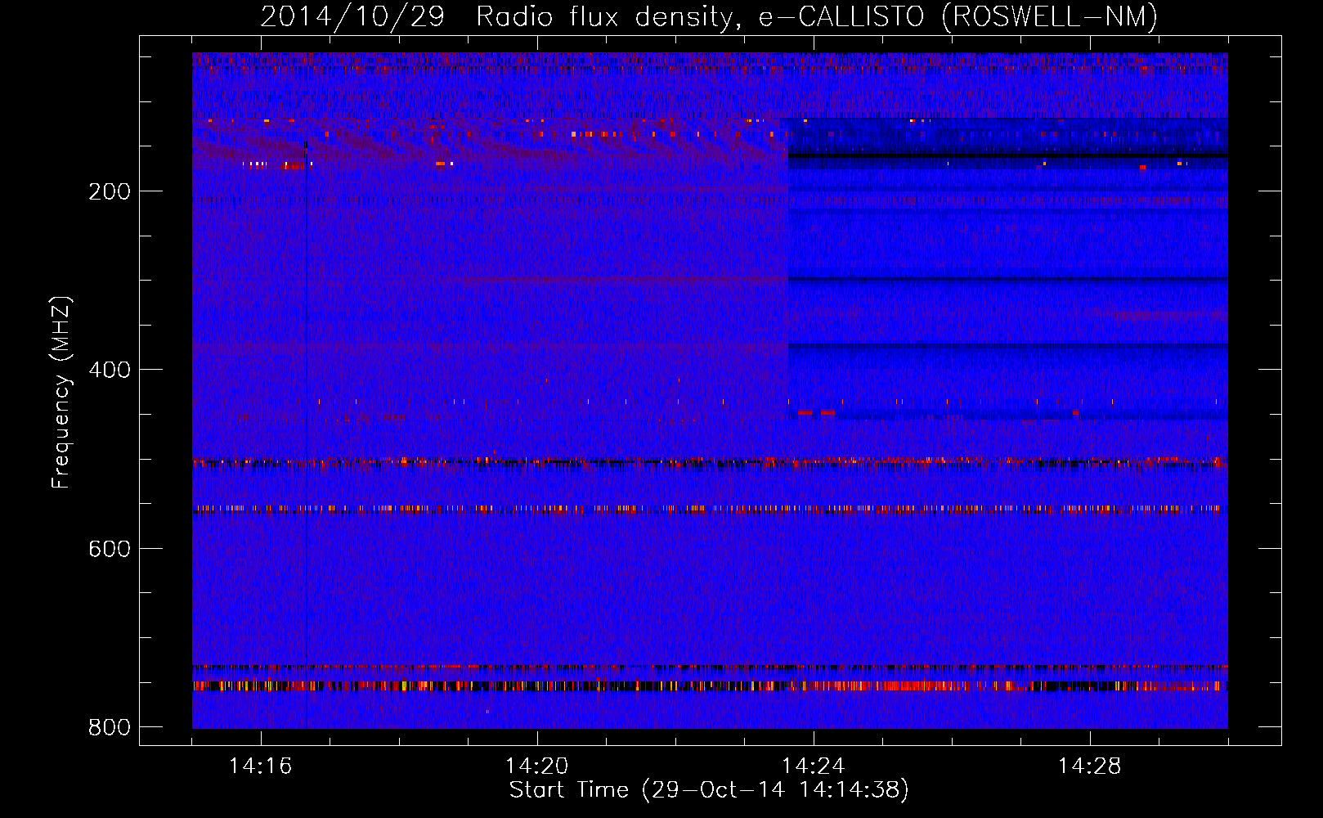This screenshot has height=818, width=1323.
Task: Click the 200 frequency axis label
Action: 110,191
